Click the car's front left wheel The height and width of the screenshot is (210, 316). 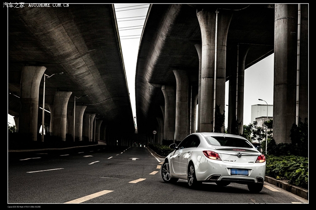pyautogui.click(x=166, y=172)
